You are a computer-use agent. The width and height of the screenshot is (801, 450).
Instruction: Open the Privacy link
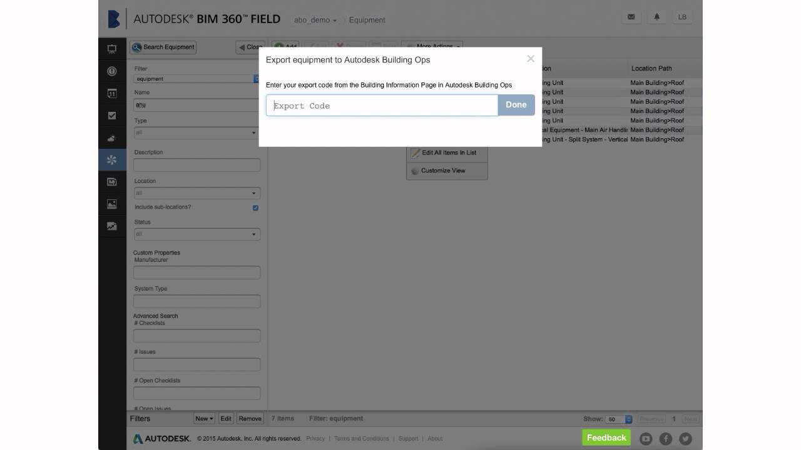click(x=315, y=439)
